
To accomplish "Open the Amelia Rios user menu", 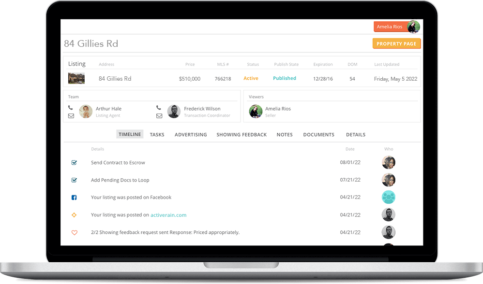I will pos(396,27).
